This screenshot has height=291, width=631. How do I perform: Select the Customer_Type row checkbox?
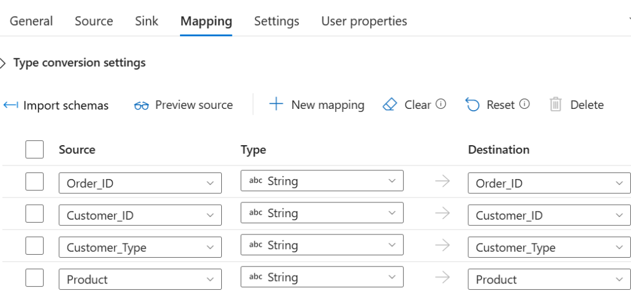click(35, 246)
